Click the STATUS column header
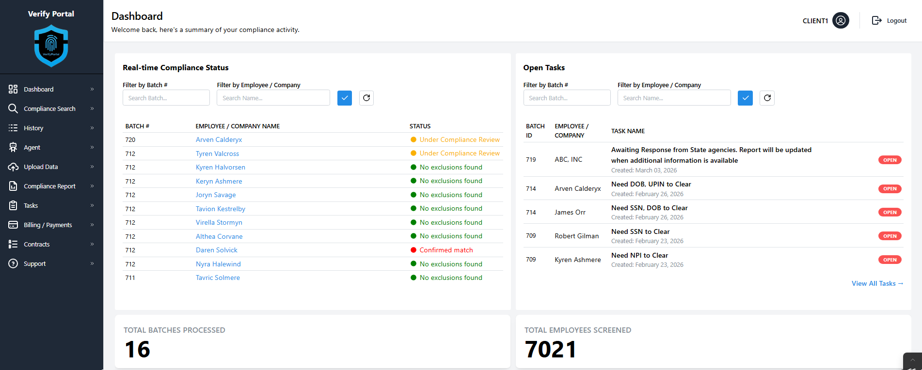 (420, 126)
